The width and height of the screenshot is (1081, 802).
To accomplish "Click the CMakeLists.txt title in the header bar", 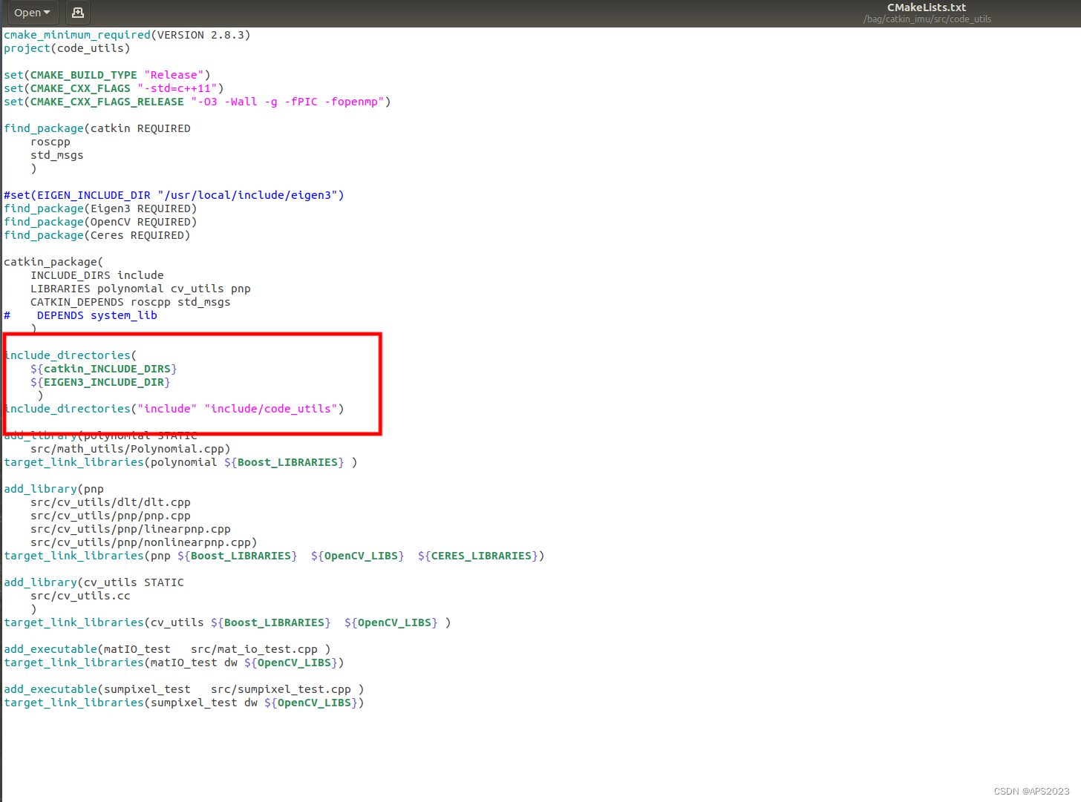I will pyautogui.click(x=927, y=7).
